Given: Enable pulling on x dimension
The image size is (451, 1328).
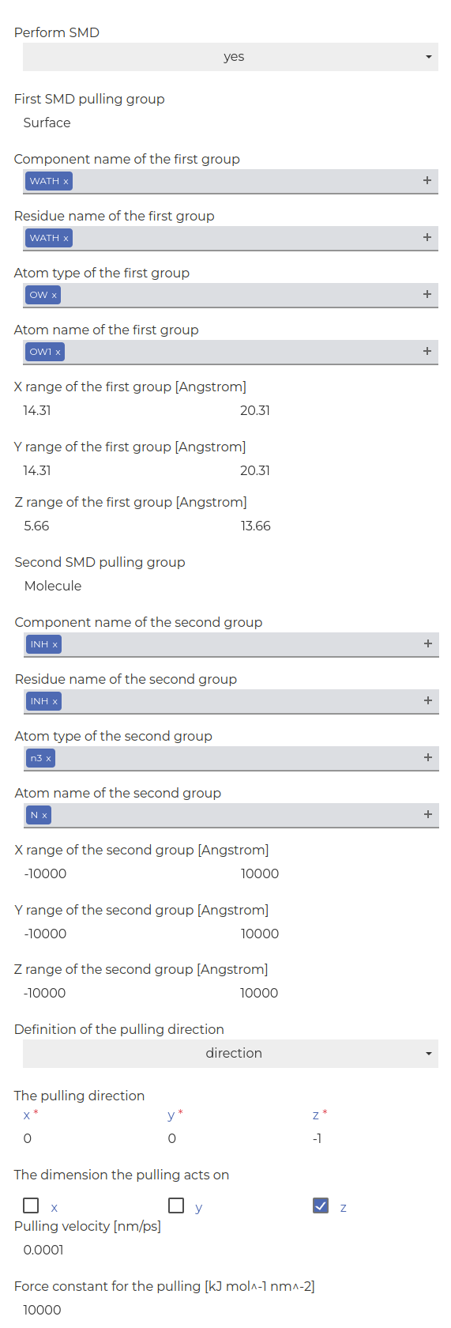Looking at the screenshot, I should pyautogui.click(x=31, y=1205).
